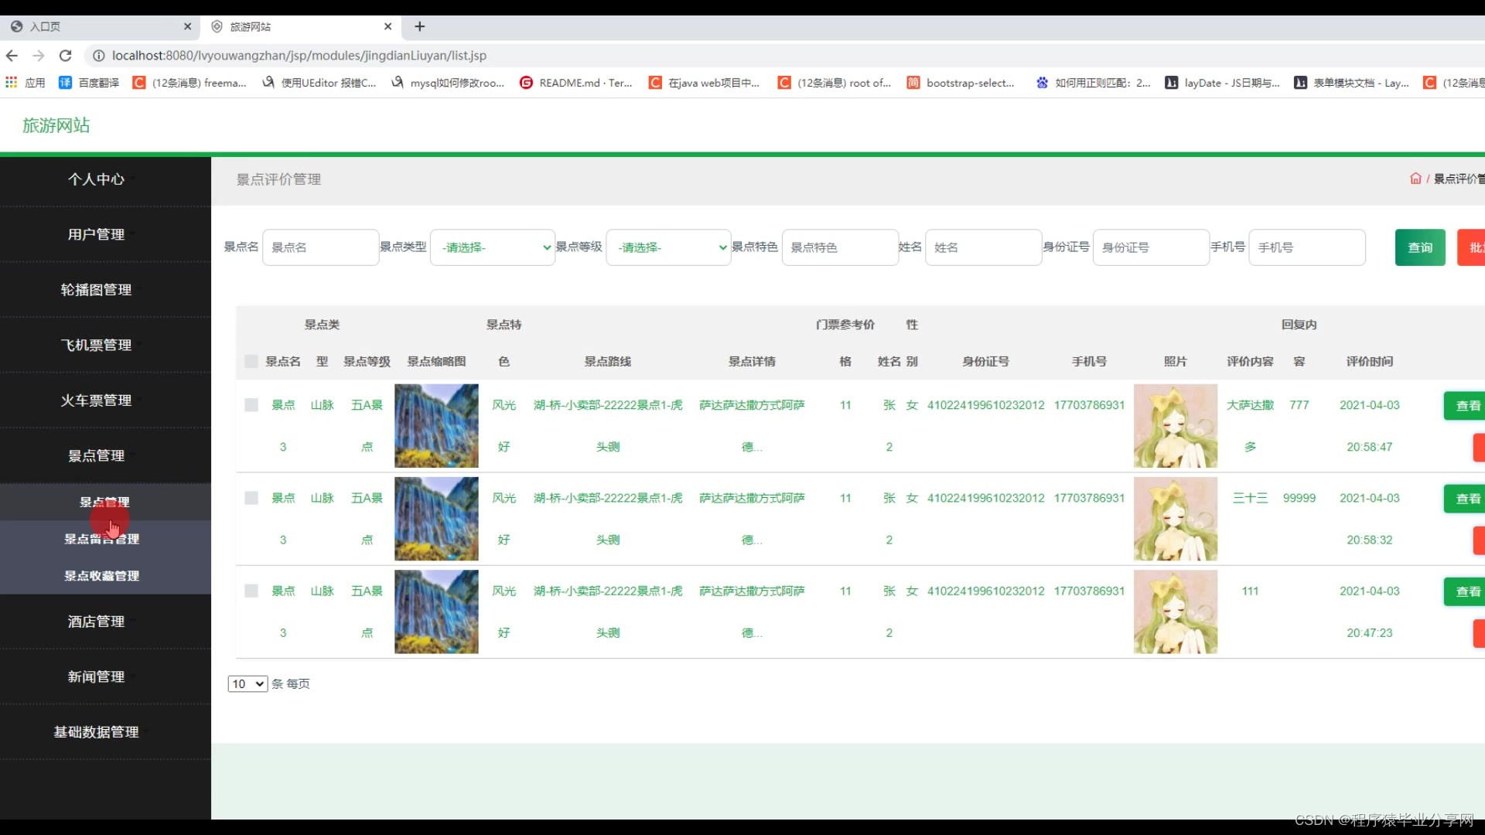Close the 旅游网站 tab
Screen dimensions: 1485x835
(x=388, y=26)
